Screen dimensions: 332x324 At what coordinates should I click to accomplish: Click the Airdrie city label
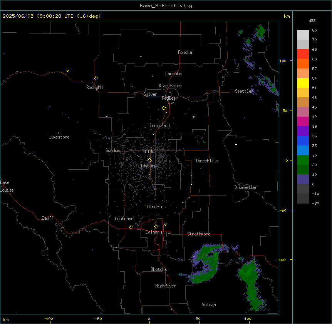155,207
